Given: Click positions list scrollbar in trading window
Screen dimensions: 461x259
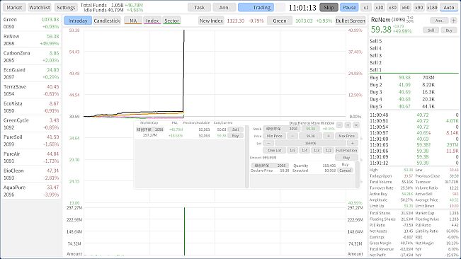Looking at the screenshot, I should pos(247,157).
